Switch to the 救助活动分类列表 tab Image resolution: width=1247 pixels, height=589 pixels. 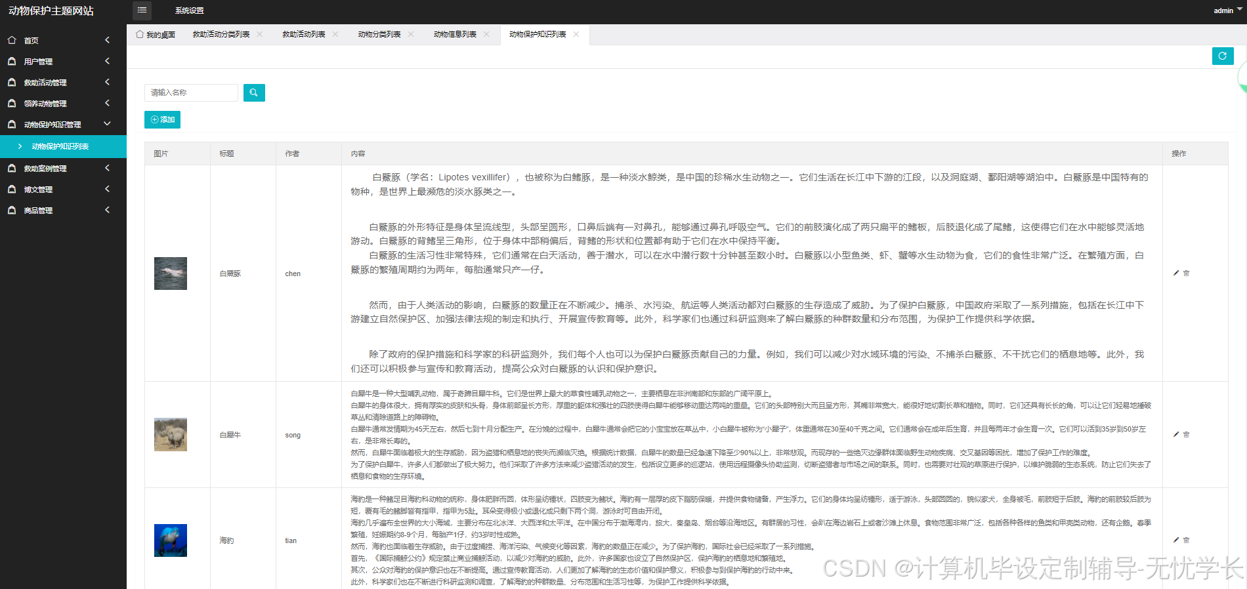tap(221, 35)
